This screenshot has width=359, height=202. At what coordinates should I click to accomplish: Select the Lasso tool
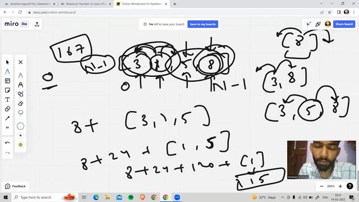pyautogui.click(x=20, y=113)
